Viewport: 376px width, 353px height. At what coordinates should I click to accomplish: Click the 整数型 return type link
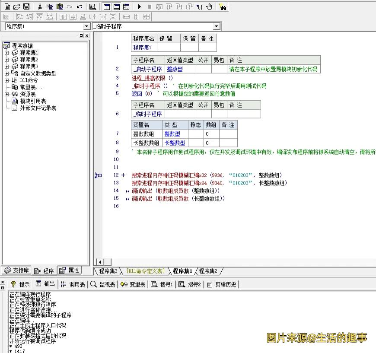tap(175, 69)
